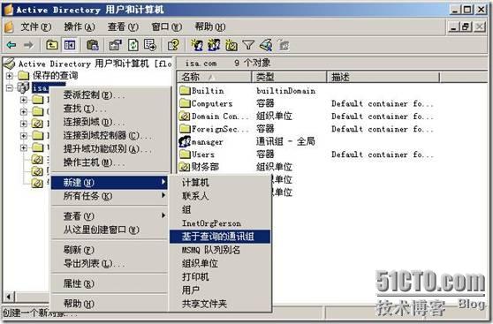Image resolution: width=493 pixels, height=324 pixels.
Task: Open filter options with the funnel icon
Action: click(x=248, y=45)
